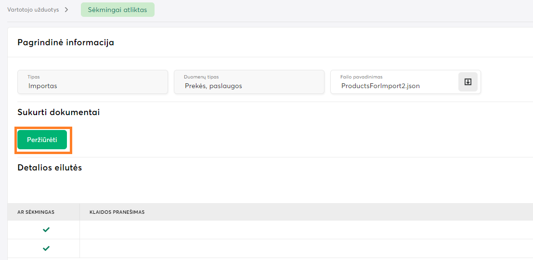This screenshot has width=533, height=260.
Task: Click the KLAIDOS PRANEŠIMAS column header
Action: (x=117, y=212)
